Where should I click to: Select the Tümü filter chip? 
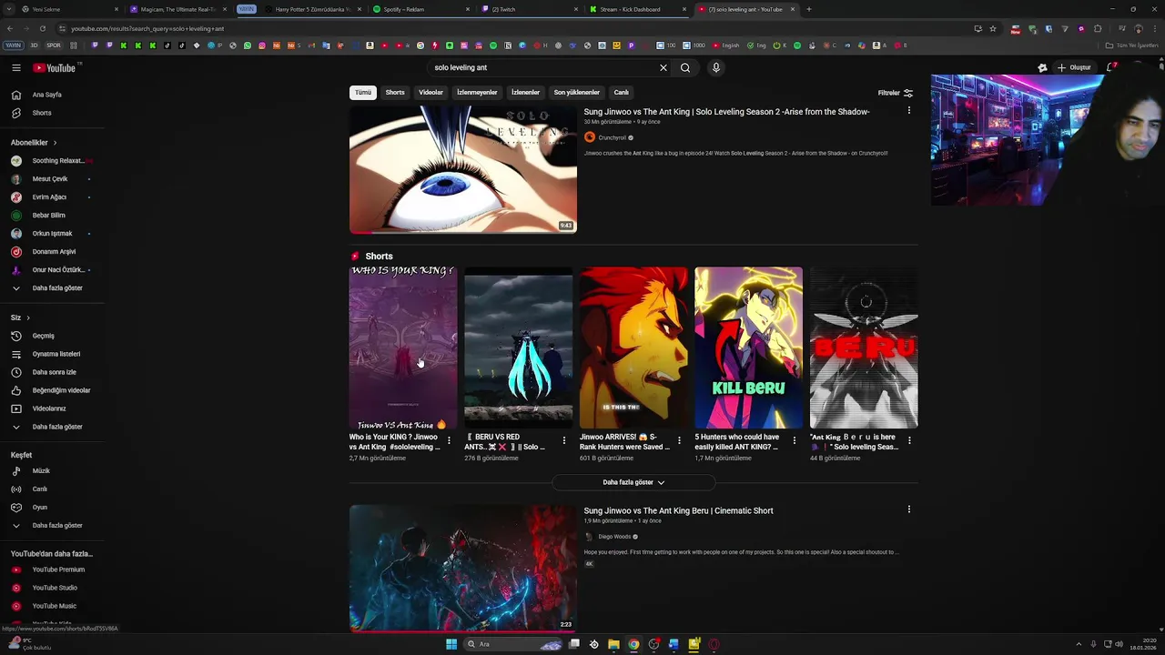pos(363,93)
